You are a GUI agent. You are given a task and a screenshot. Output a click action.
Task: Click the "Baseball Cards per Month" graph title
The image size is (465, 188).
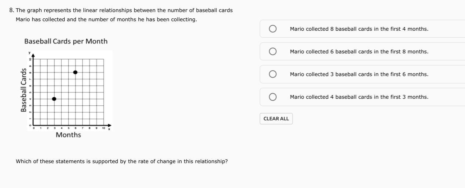(66, 41)
